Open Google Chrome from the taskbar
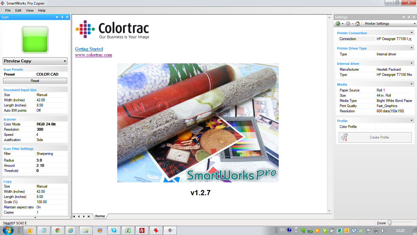 (x=58, y=230)
